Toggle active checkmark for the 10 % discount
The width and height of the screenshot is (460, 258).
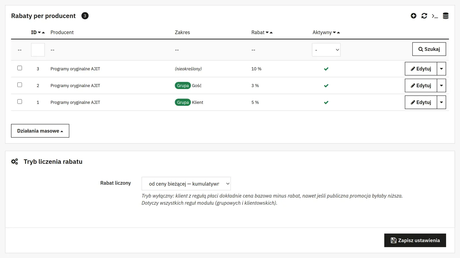pyautogui.click(x=326, y=69)
